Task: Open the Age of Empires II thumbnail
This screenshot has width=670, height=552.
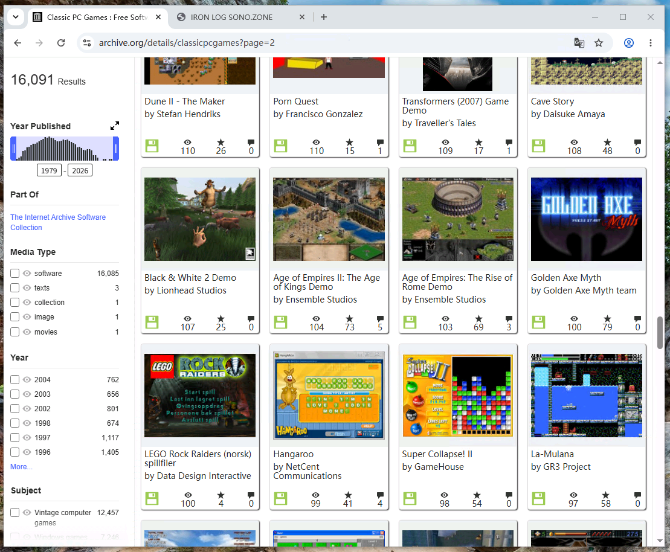Action: (x=329, y=219)
